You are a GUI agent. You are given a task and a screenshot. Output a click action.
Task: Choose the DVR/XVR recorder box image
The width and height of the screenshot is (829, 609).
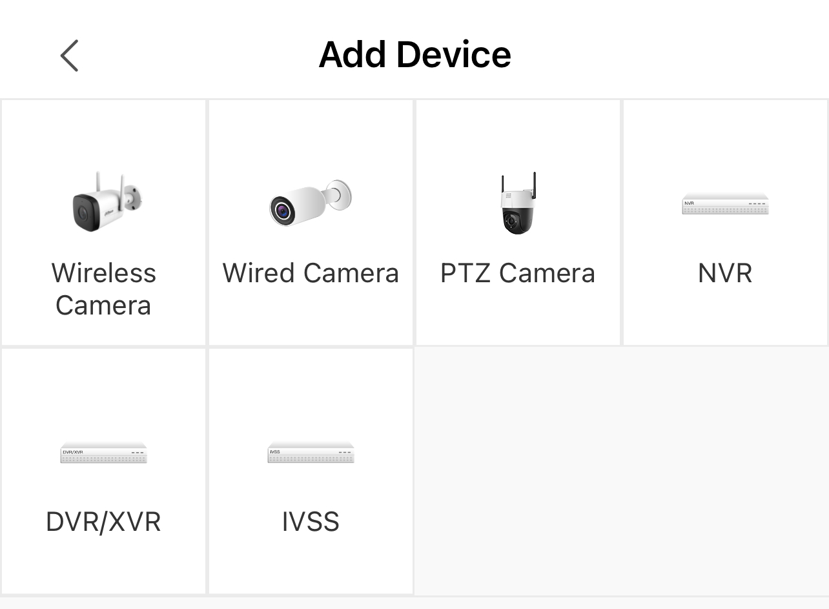(104, 453)
